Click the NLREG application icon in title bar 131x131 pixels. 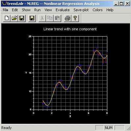(x=4, y=4)
